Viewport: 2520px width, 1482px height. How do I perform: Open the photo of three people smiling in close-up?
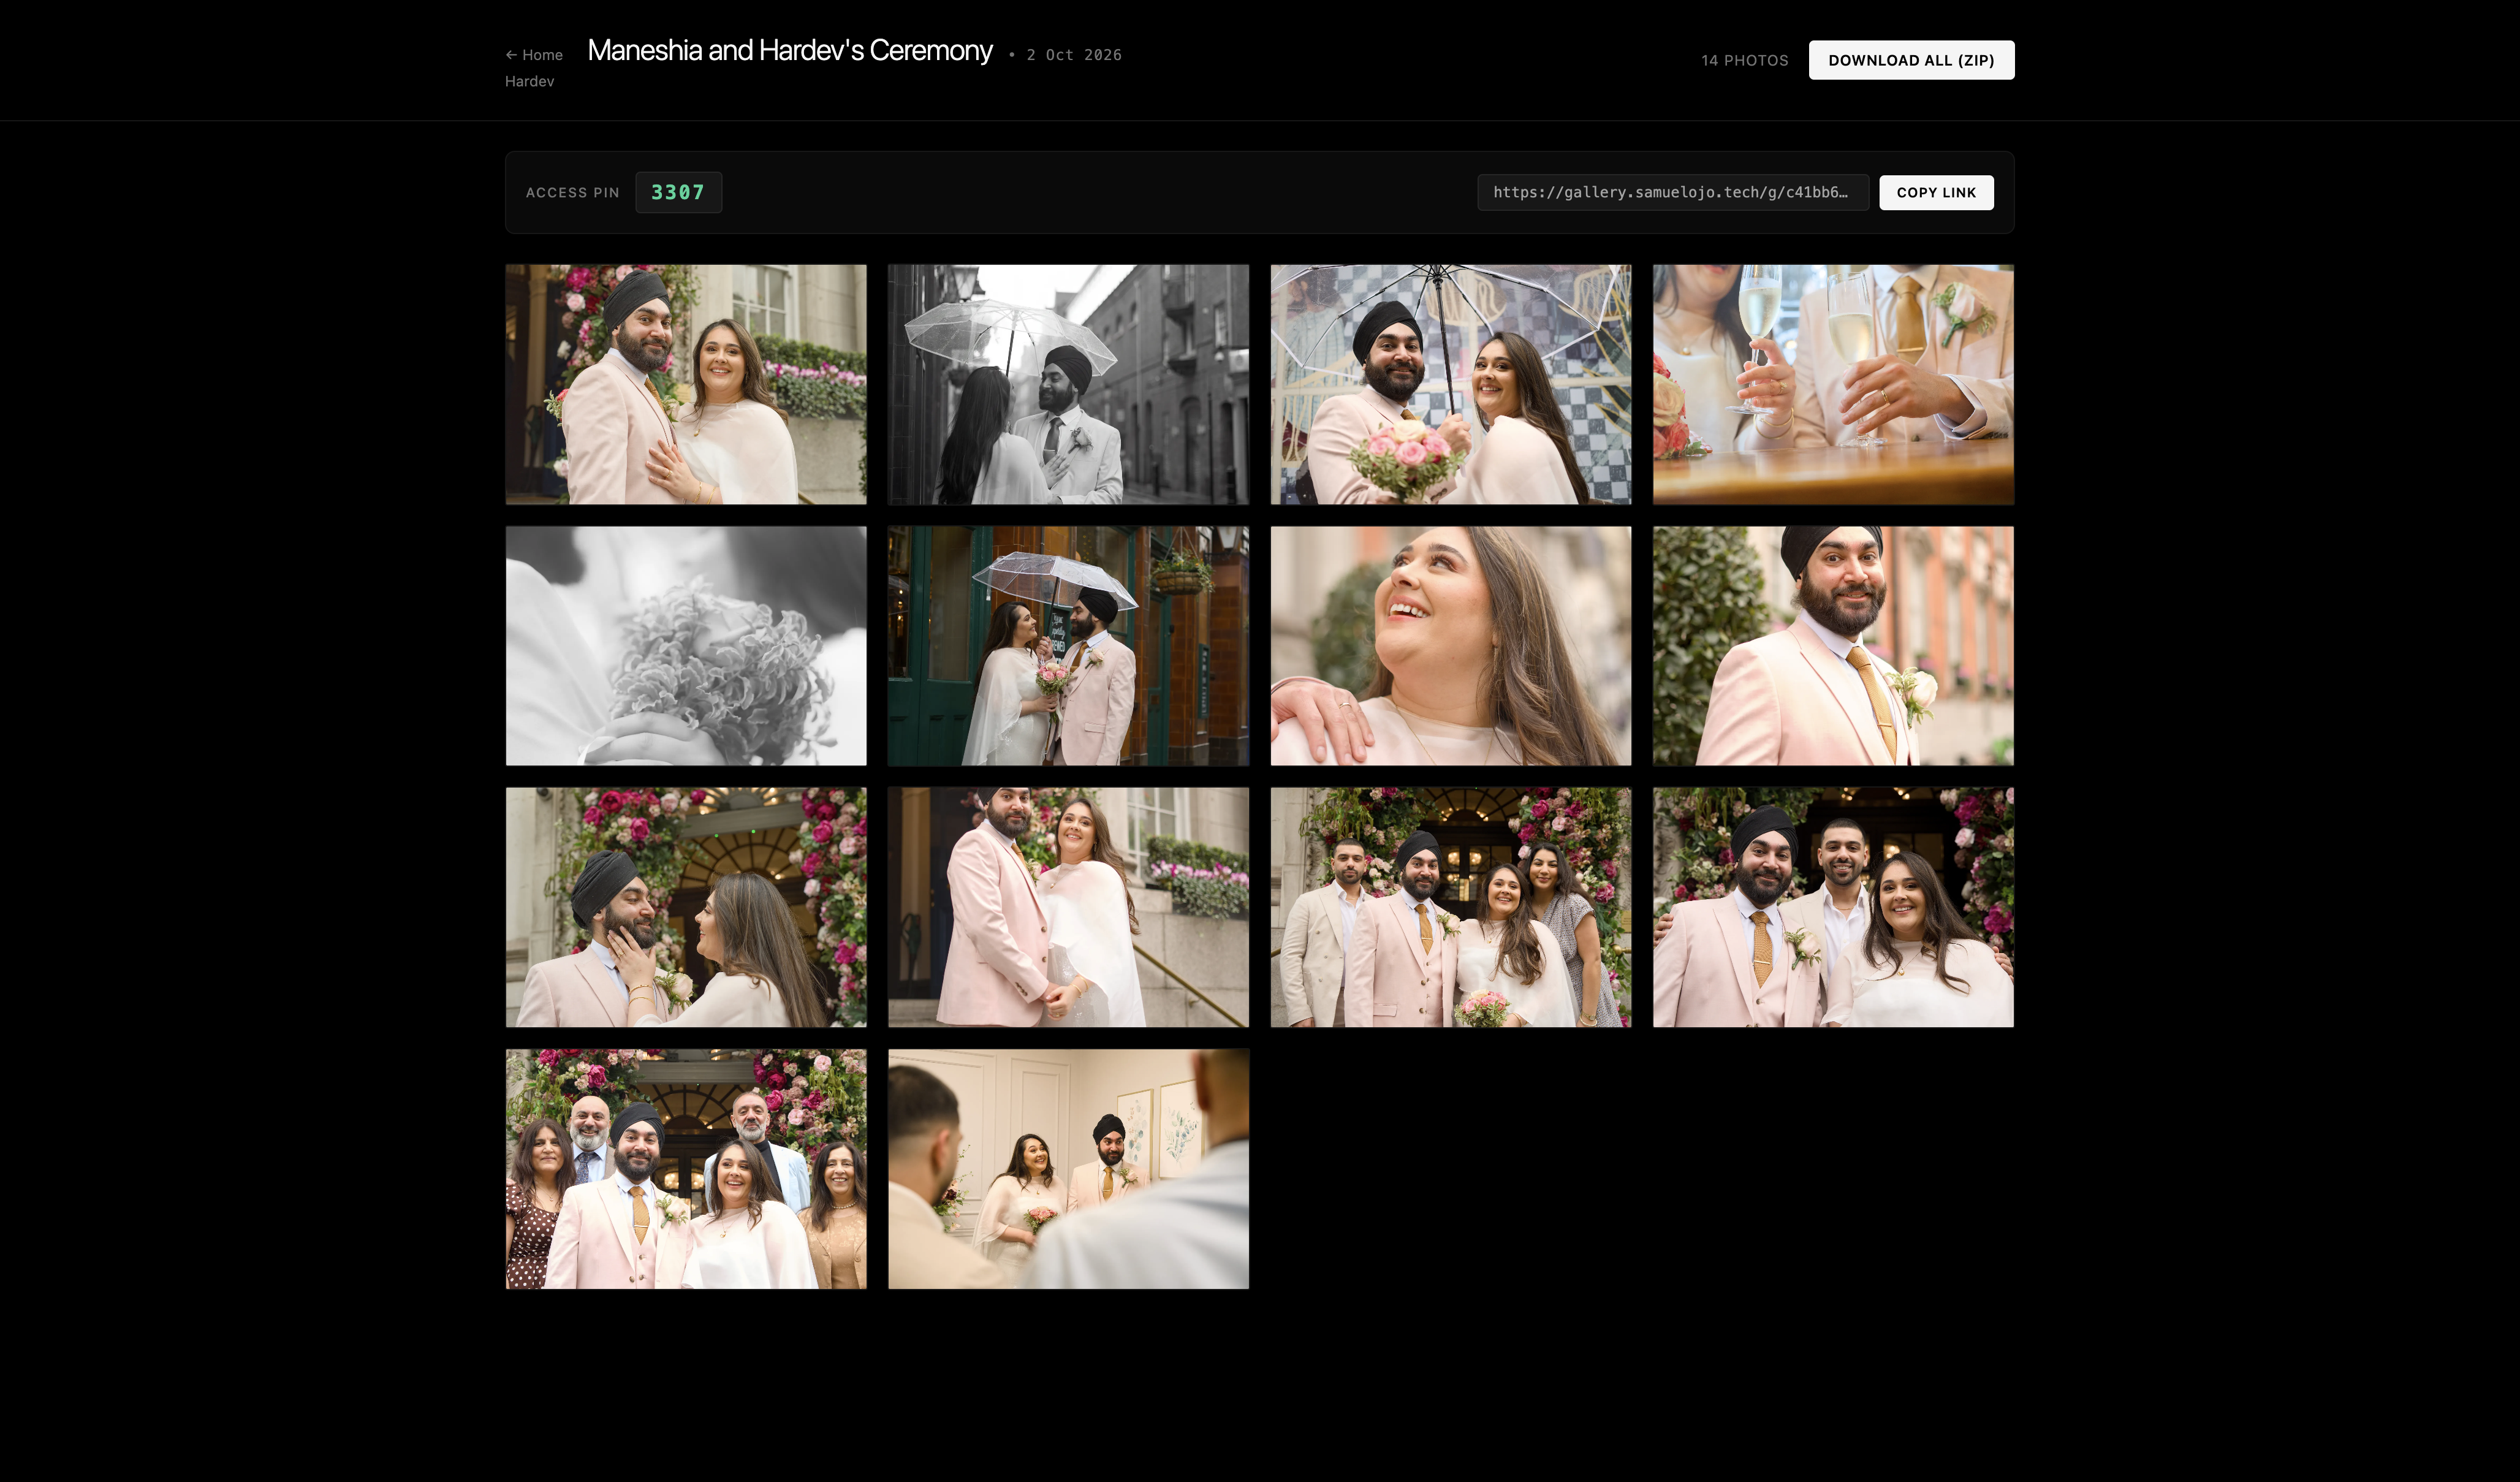click(x=1833, y=907)
